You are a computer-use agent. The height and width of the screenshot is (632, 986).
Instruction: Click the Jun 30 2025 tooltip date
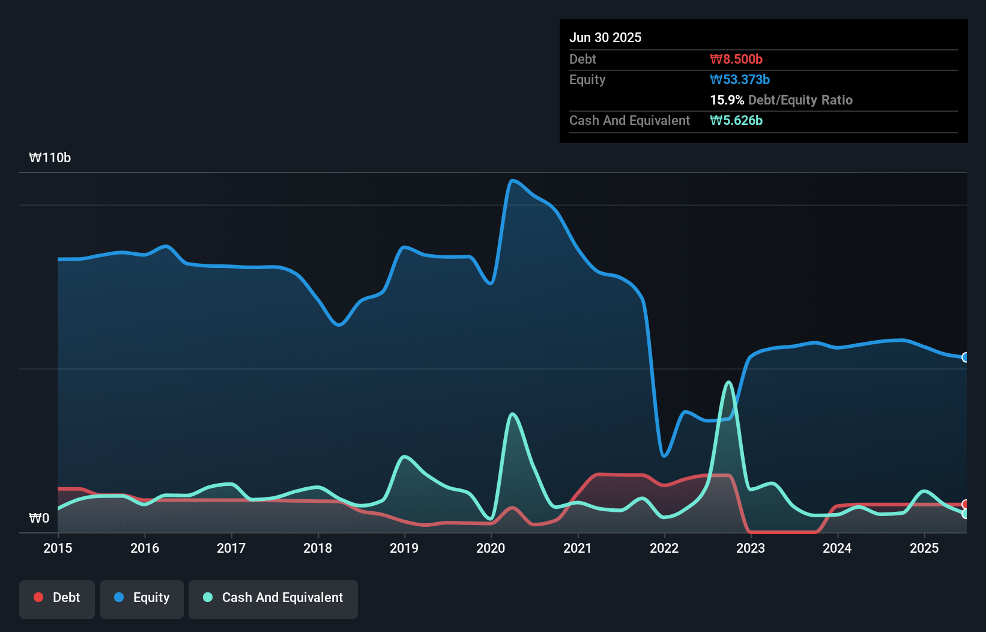tap(605, 37)
